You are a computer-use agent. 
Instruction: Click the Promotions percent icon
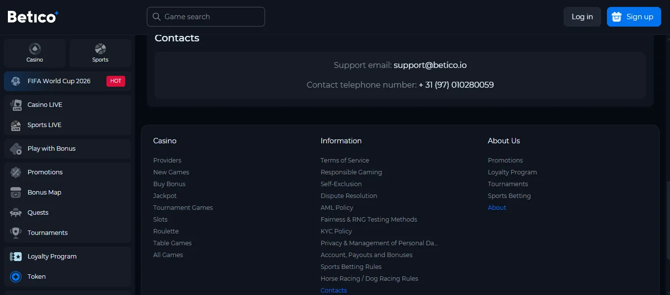[x=16, y=172]
